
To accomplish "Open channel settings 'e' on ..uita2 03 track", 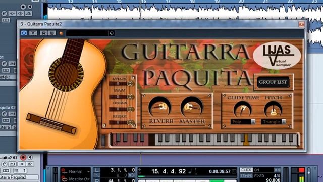I will click(4, 164).
